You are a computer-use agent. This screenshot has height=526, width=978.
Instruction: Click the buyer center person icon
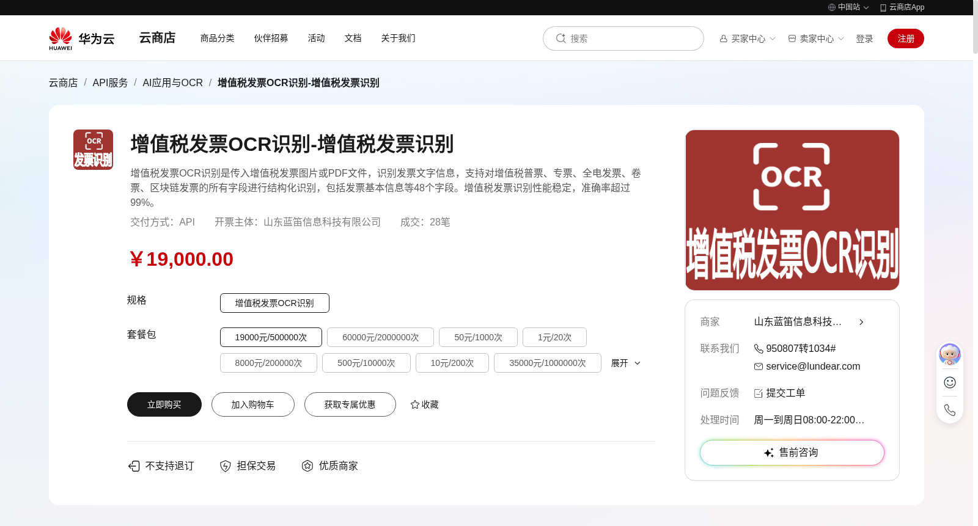pos(724,38)
